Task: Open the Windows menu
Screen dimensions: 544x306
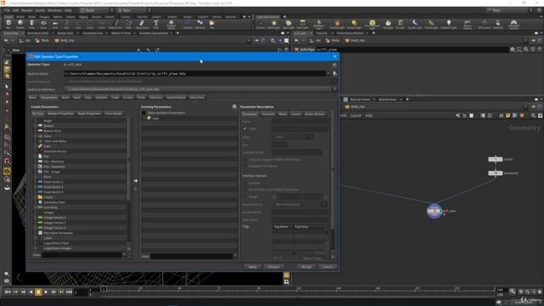Action: 54,10
